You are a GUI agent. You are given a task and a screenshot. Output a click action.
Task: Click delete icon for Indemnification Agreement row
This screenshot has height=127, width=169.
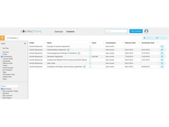click(x=162, y=50)
